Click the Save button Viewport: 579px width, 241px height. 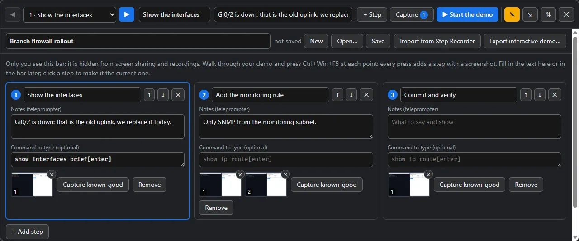[x=378, y=41]
